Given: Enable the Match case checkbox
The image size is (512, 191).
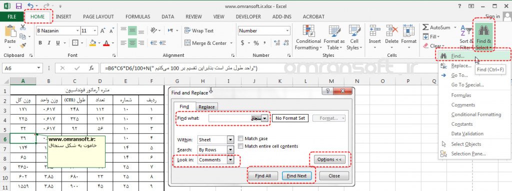Looking at the screenshot, I should pyautogui.click(x=240, y=139).
